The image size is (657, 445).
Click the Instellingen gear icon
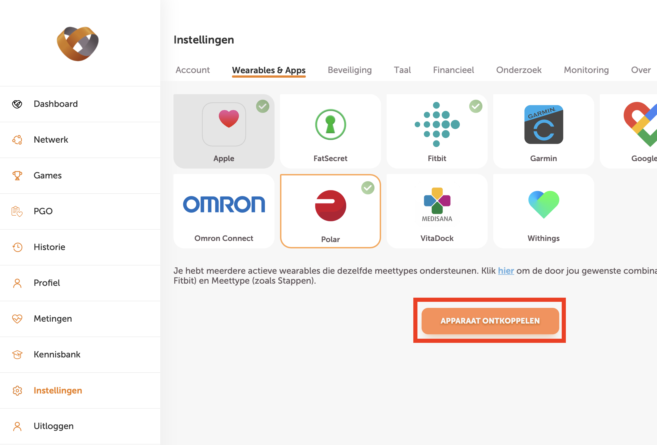pos(17,390)
